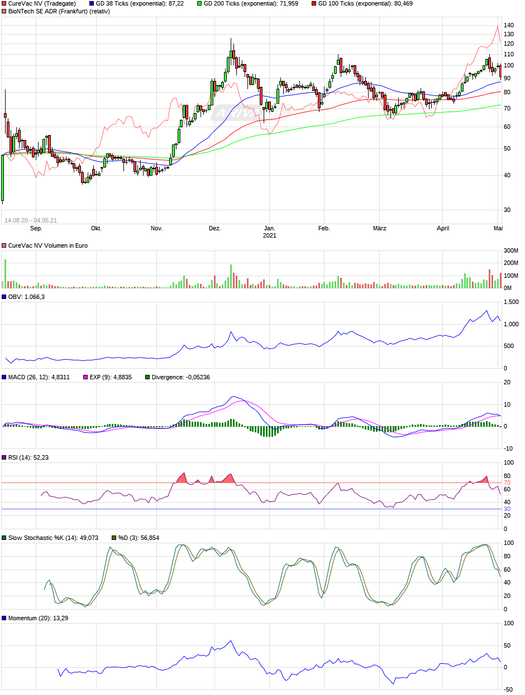Click the 'Divergence: -0,05236' label
Screen dimensions: 525x695
coord(180,377)
